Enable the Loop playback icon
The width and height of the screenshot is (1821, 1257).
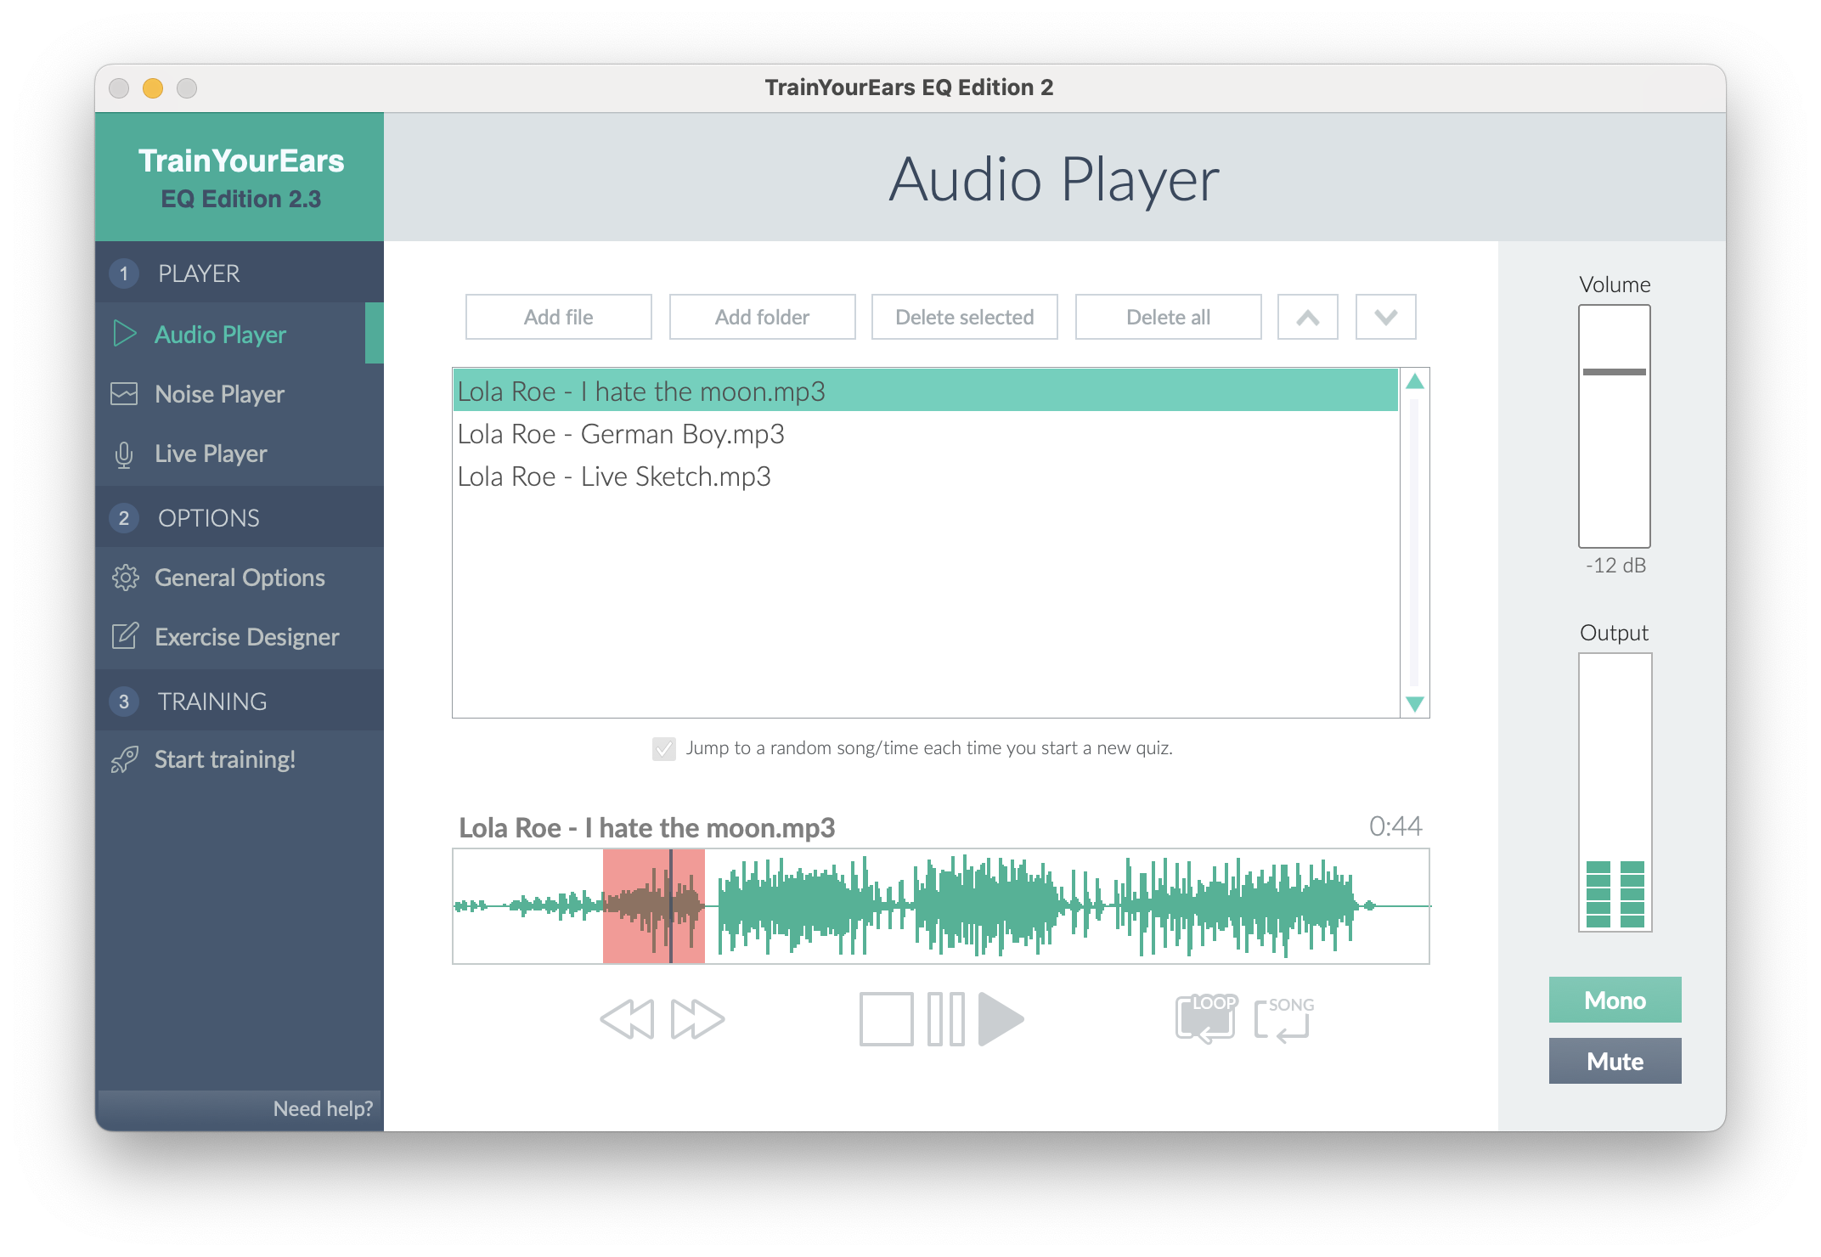pos(1204,1017)
